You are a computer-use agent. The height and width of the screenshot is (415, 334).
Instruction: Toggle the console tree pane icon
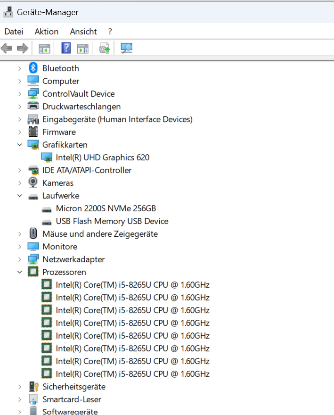[x=44, y=49]
